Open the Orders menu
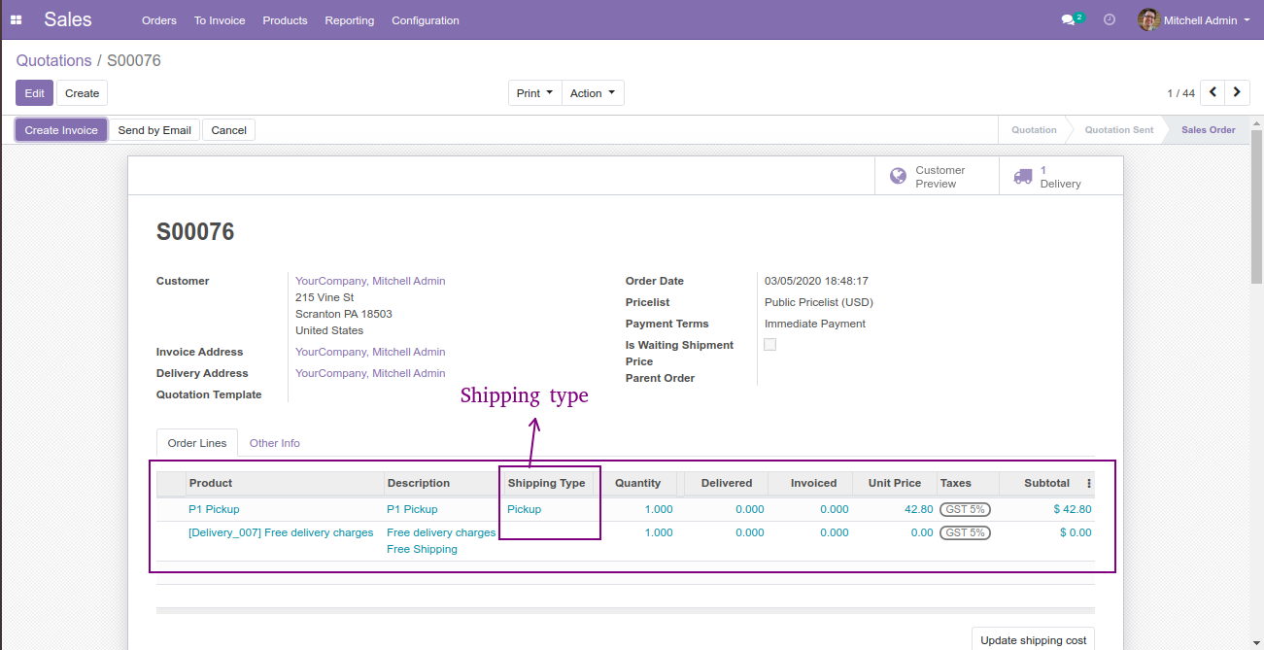Image resolution: width=1264 pixels, height=650 pixels. click(159, 20)
